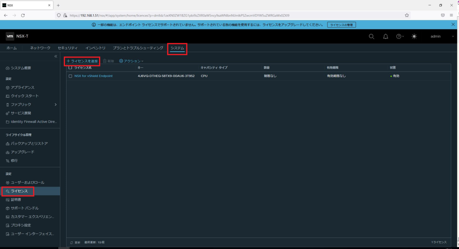
Task: Switch to ネットワーク tab
Action: pos(40,48)
